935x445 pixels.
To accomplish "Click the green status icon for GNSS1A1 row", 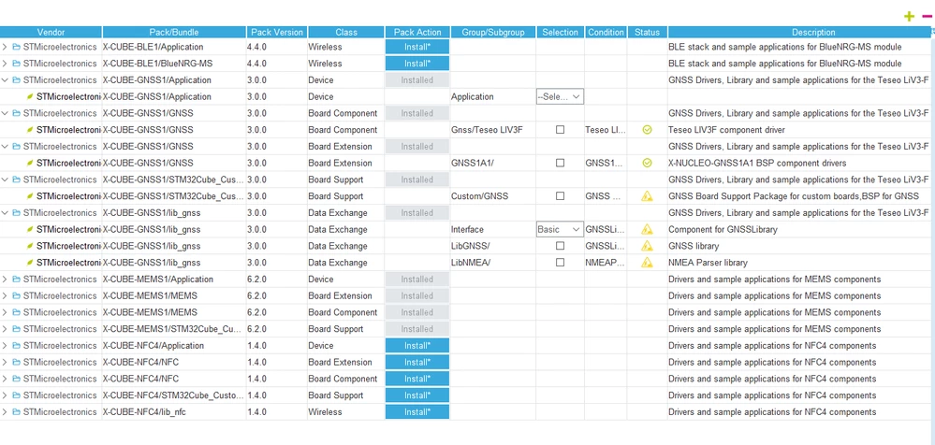I will (x=647, y=164).
